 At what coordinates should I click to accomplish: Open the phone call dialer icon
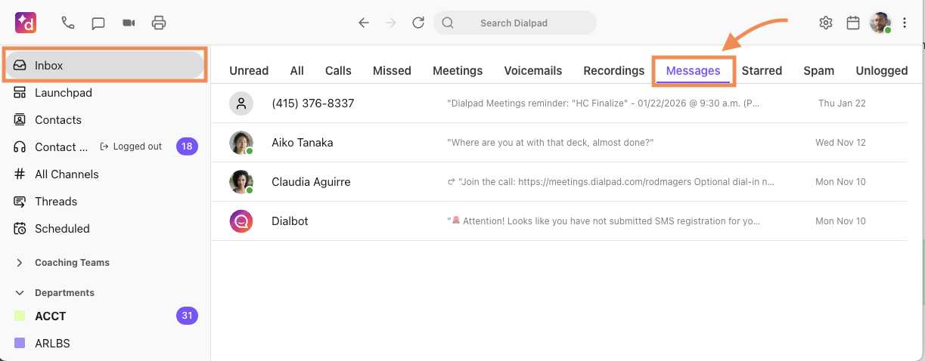click(x=68, y=23)
